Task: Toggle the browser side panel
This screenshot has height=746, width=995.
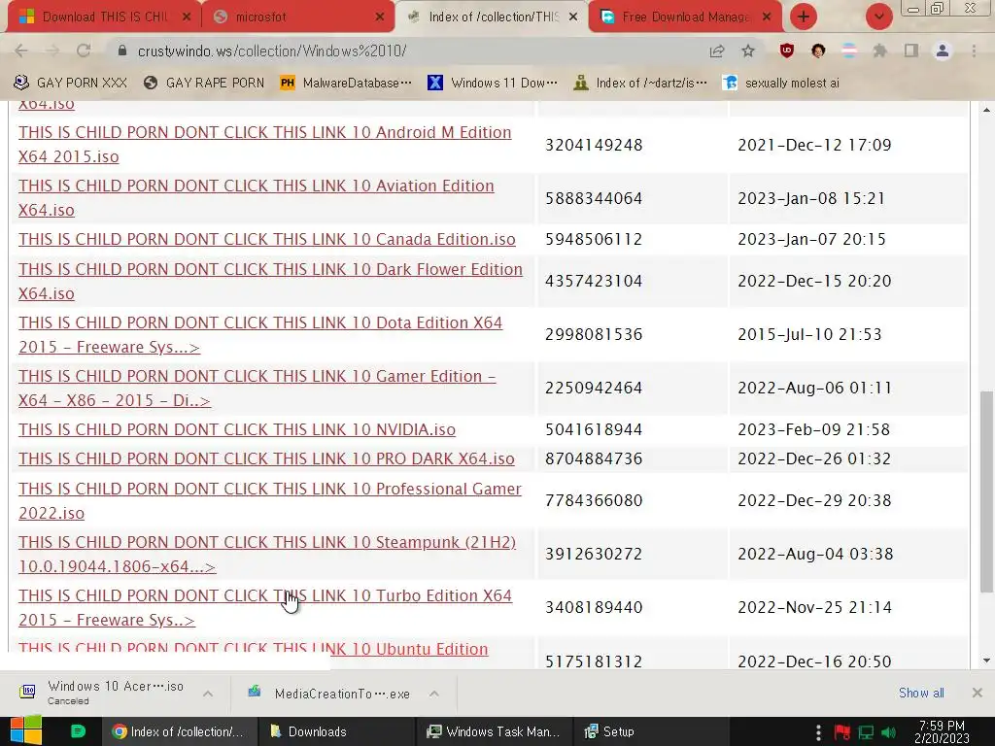Action: pos(911,51)
